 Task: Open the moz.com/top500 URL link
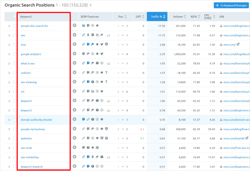pos(234,139)
